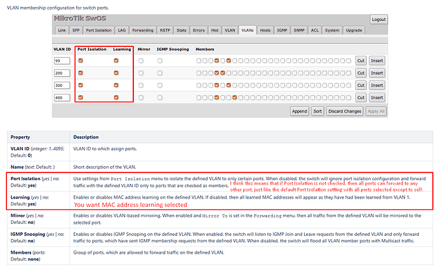The height and width of the screenshot is (267, 438).
Task: Uncheck Port Isolation for VLAN 300
Action: (81, 85)
